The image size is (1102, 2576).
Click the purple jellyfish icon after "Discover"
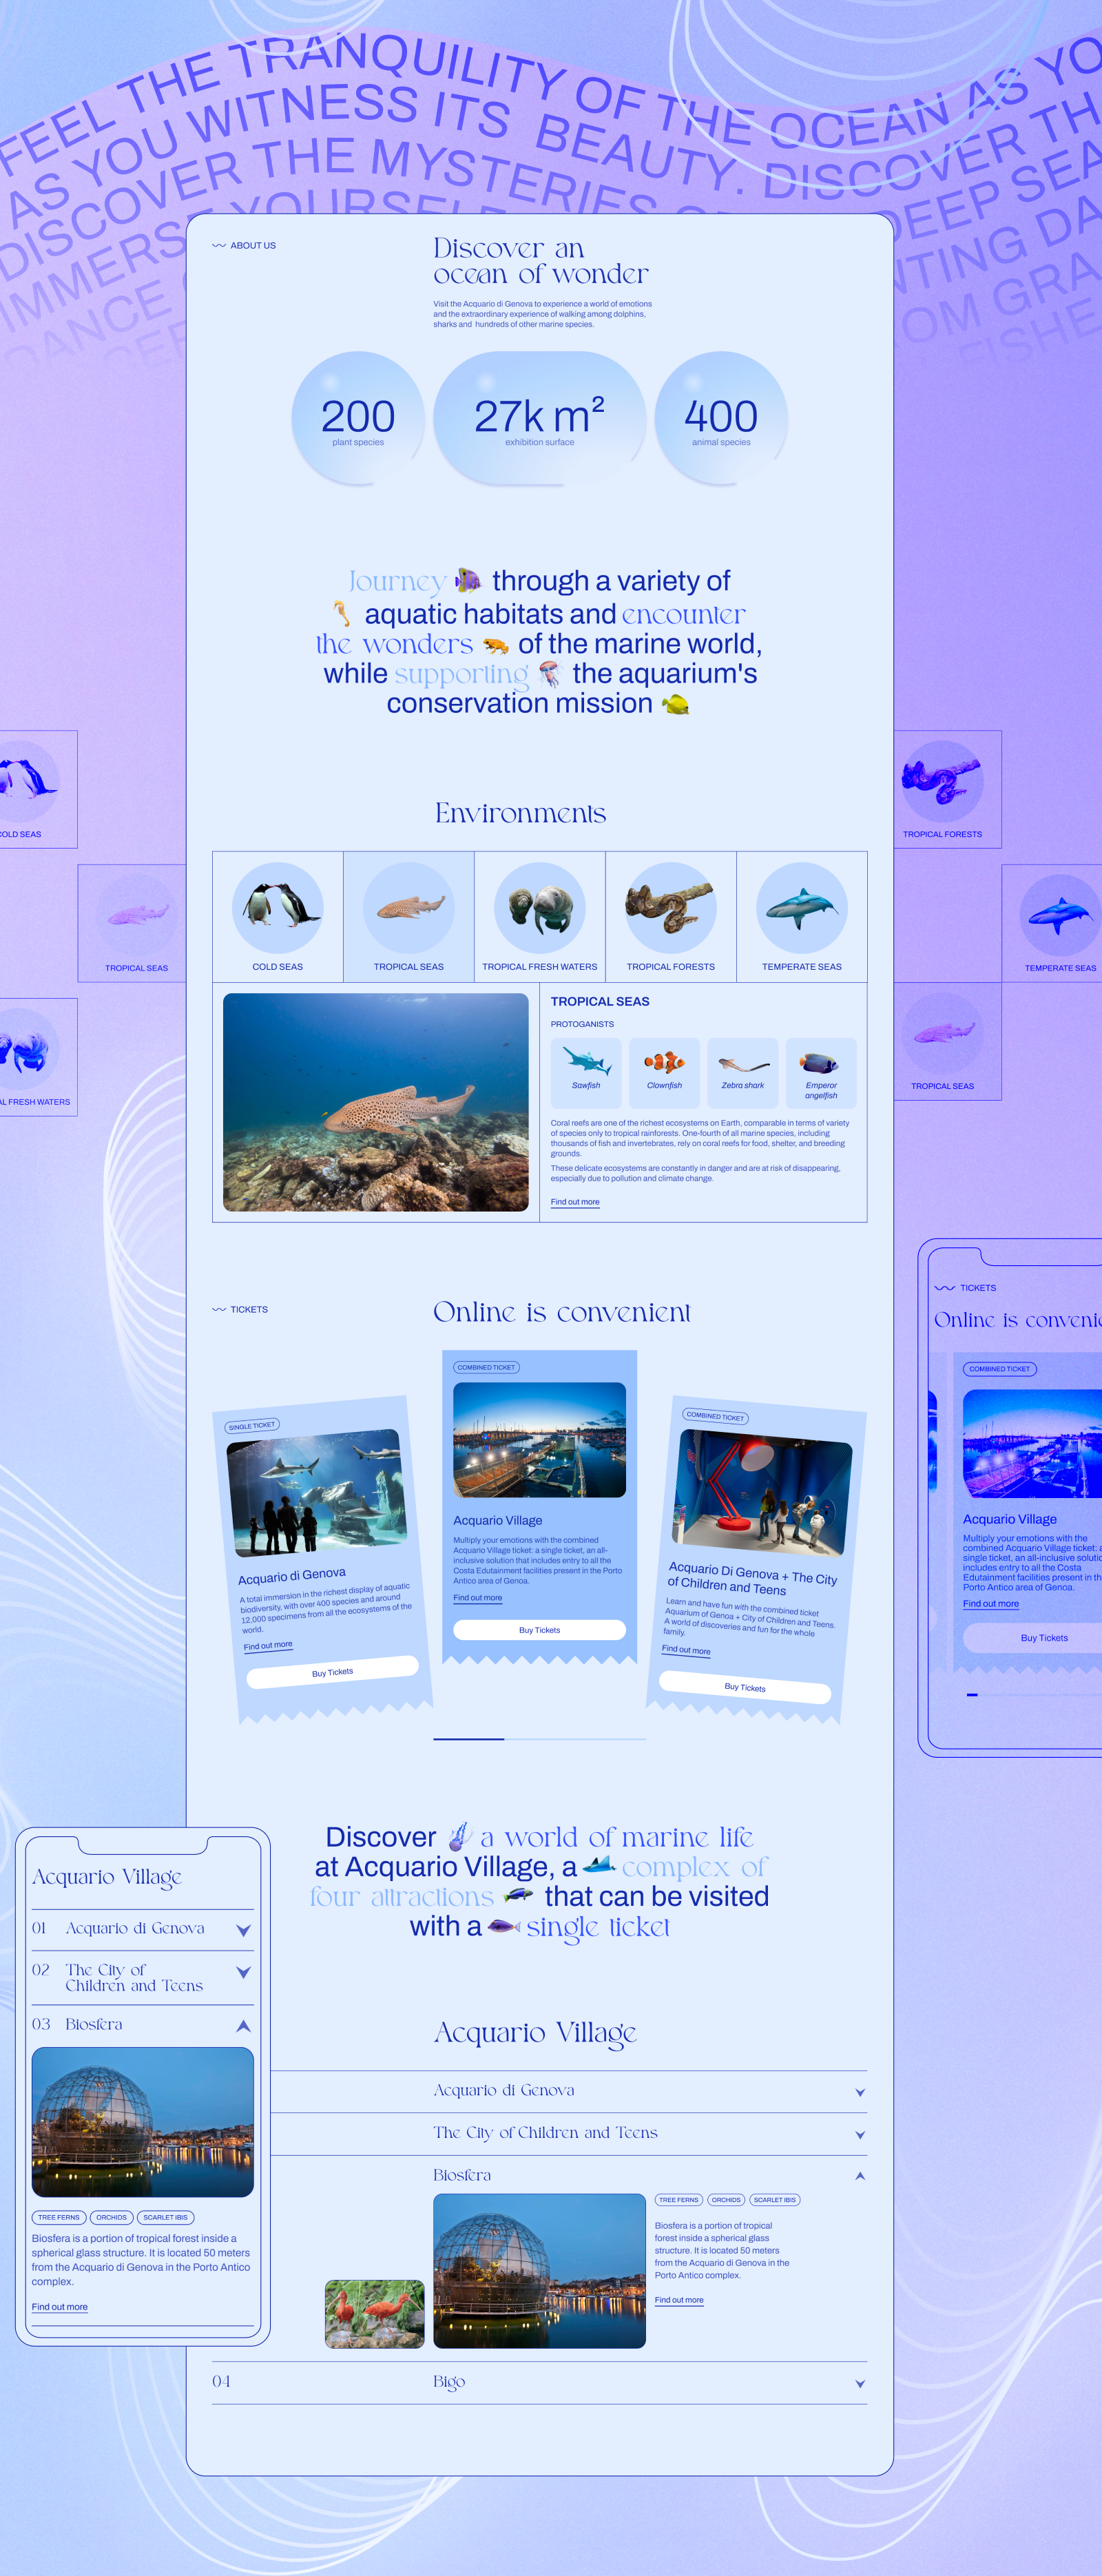pyautogui.click(x=459, y=1836)
